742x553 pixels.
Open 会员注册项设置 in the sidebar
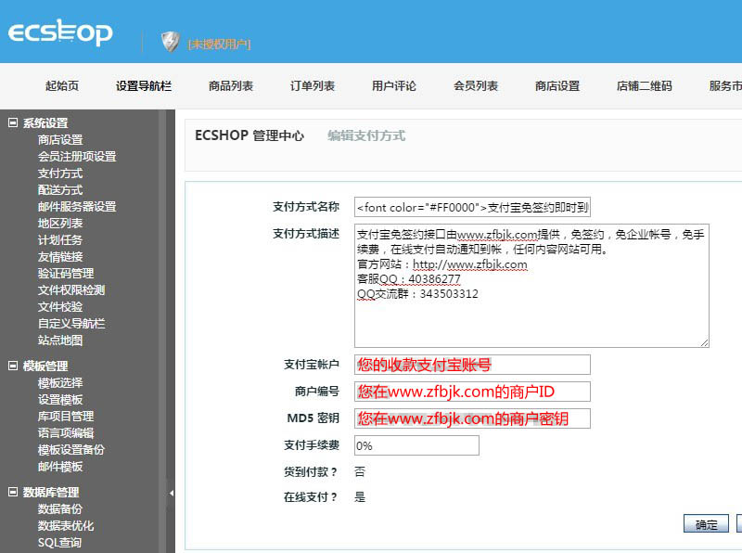[77, 156]
